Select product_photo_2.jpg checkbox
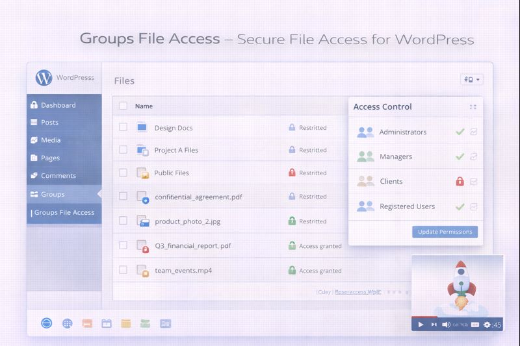 123,221
